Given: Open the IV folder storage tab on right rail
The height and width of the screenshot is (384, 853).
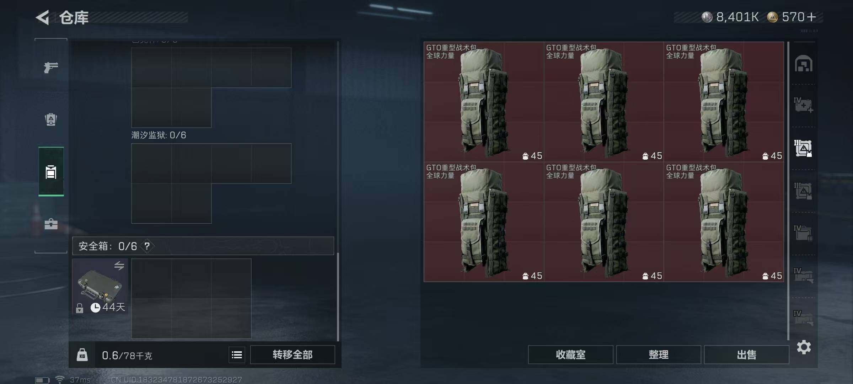Looking at the screenshot, I should point(803,233).
